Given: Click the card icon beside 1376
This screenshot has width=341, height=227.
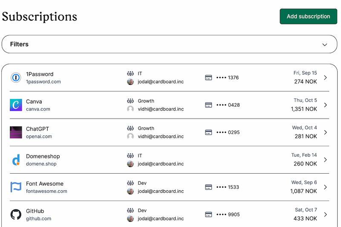Looking at the screenshot, I should (x=209, y=78).
